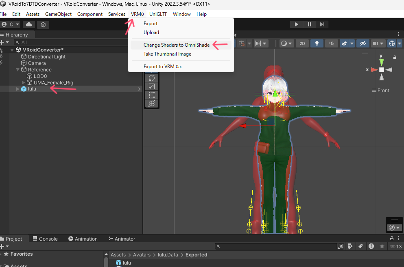Select the Scale tool in scene toolbar
This screenshot has height=267, width=404.
coord(152,86)
